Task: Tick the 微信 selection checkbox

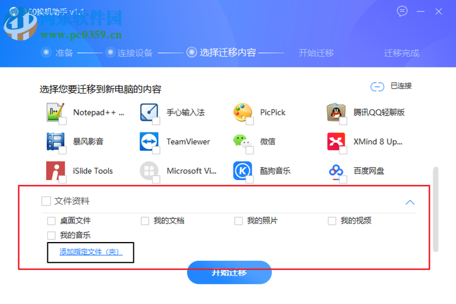Action: click(x=249, y=150)
